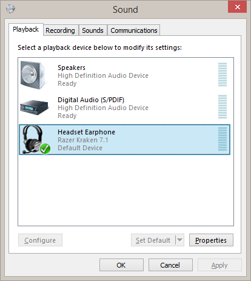The height and width of the screenshot is (281, 251).
Task: Go to the Communications tab
Action: [134, 30]
